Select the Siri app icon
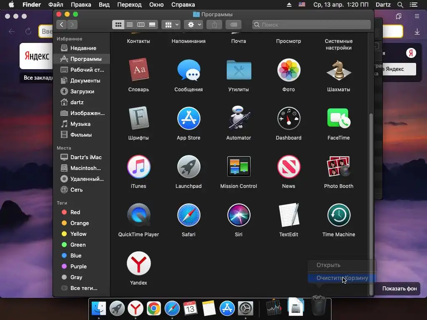 click(x=239, y=215)
